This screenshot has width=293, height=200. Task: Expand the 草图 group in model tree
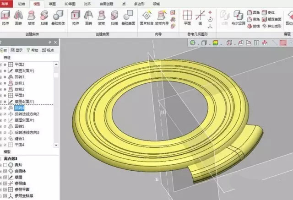pyautogui.click(x=1, y=177)
